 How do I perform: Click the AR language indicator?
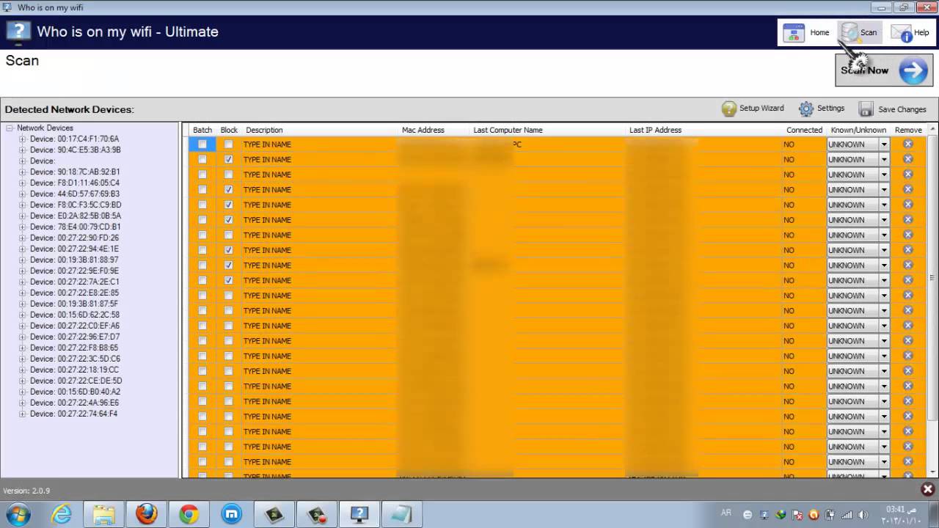726,513
